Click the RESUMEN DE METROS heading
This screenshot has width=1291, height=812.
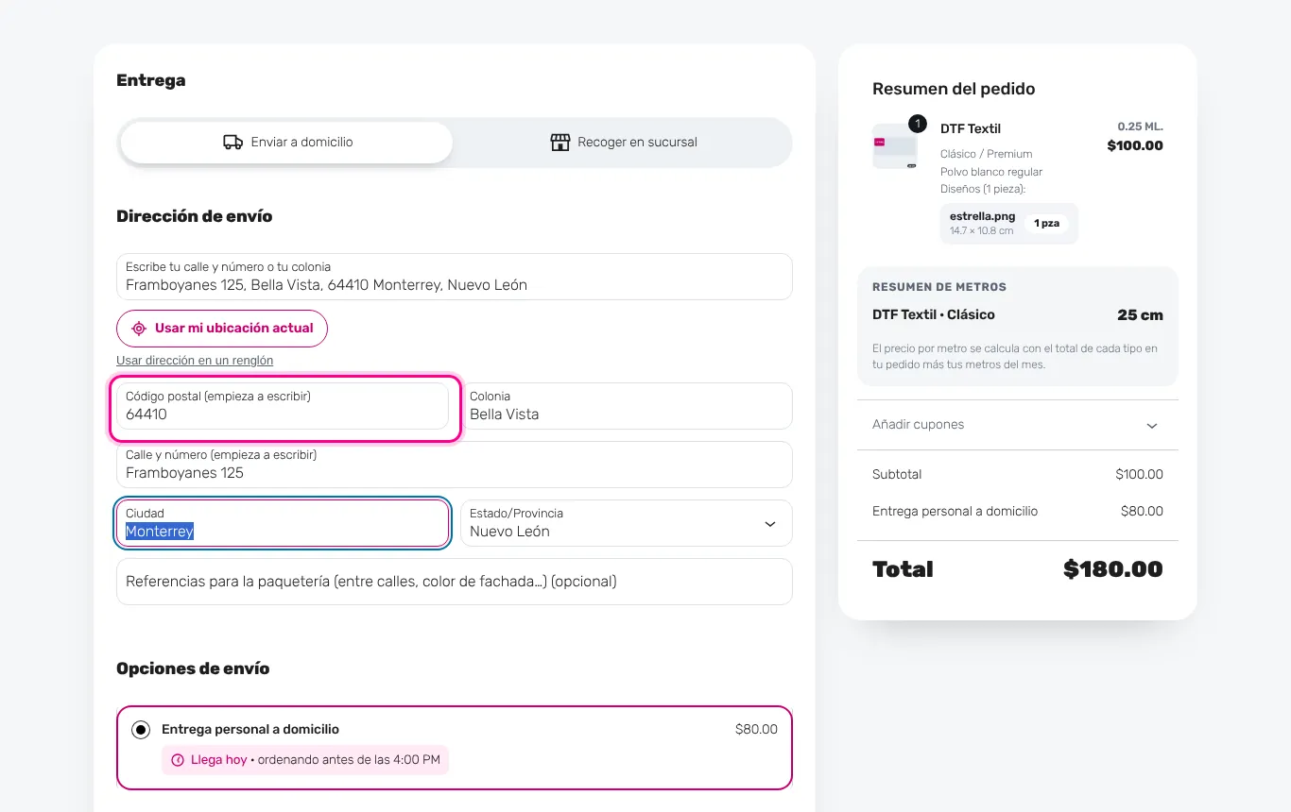point(939,287)
